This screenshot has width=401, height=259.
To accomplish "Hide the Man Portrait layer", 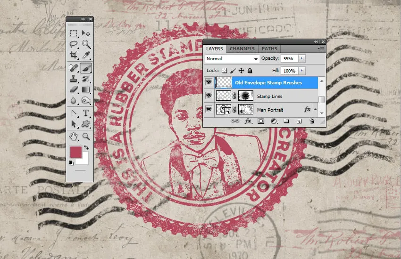I will point(209,109).
